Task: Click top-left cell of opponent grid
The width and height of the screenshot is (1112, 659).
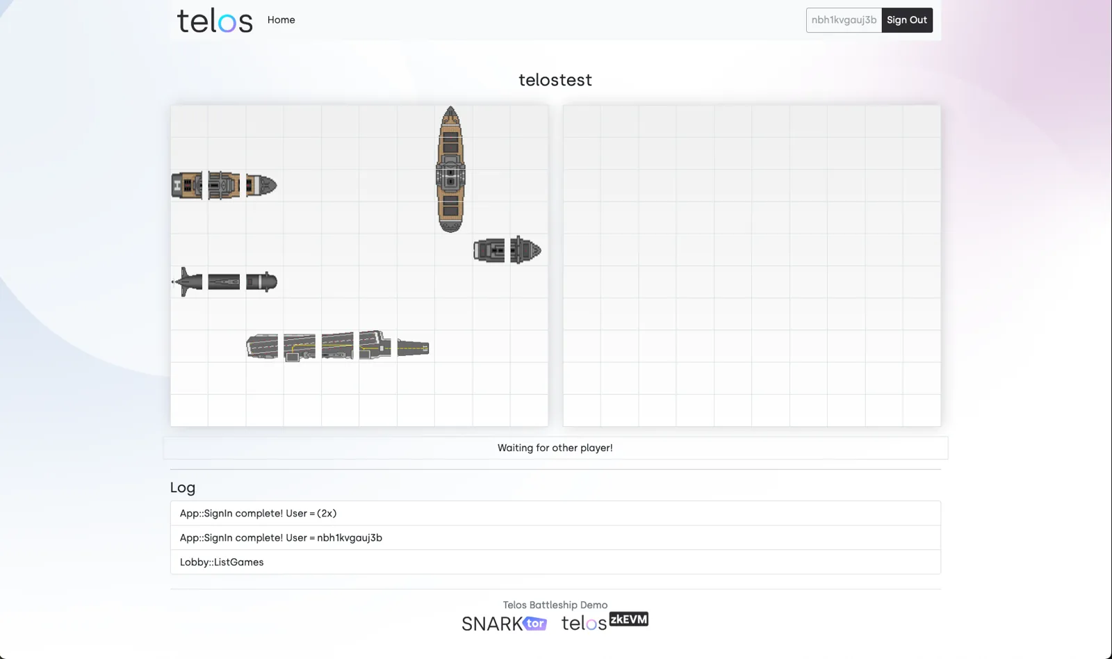Action: (x=582, y=122)
